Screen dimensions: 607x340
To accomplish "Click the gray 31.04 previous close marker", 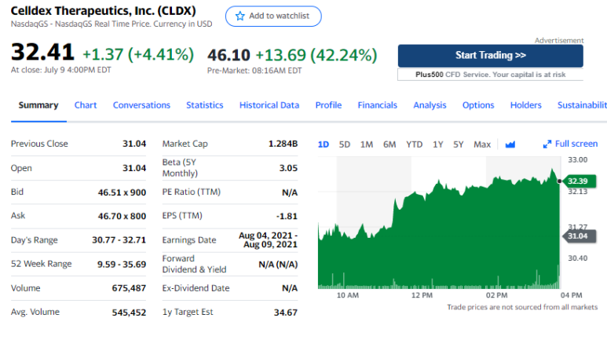I will pyautogui.click(x=579, y=236).
